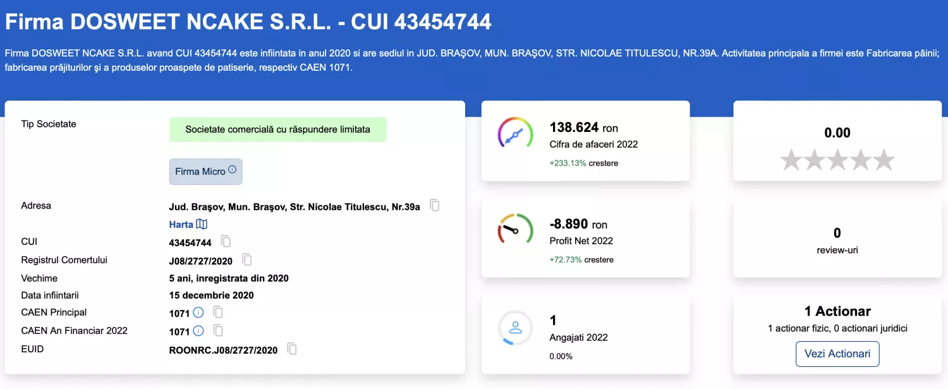Click the Angajati 2022 person icon
This screenshot has width=948, height=389.
[x=515, y=328]
